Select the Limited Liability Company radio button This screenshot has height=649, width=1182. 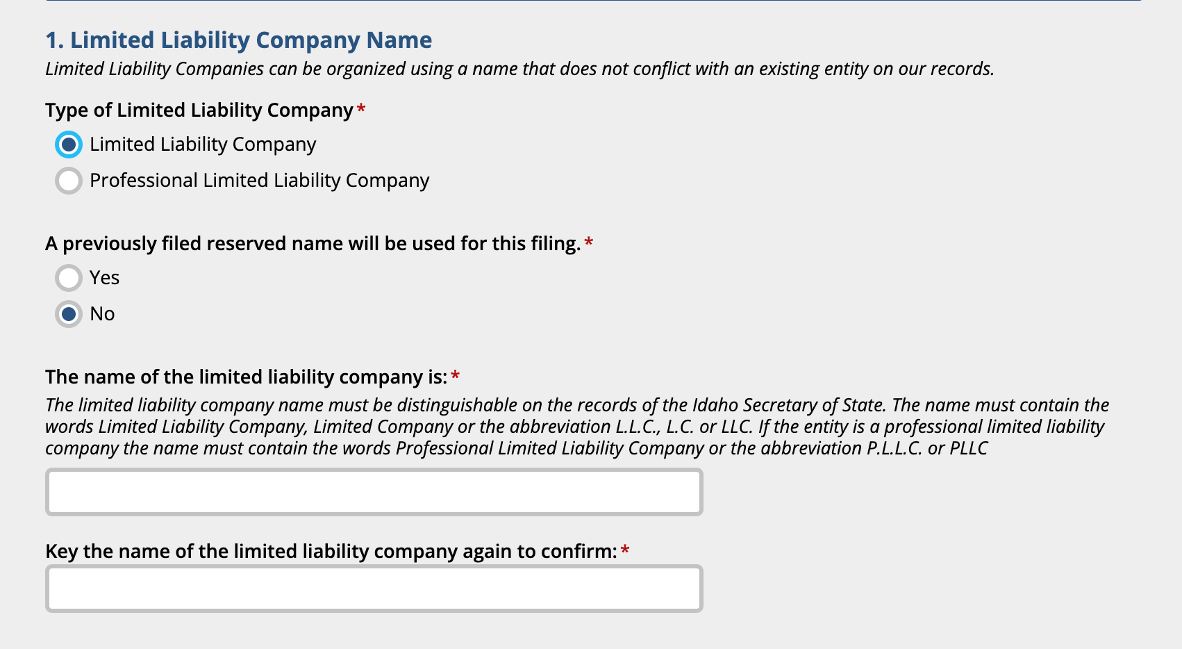tap(68, 145)
